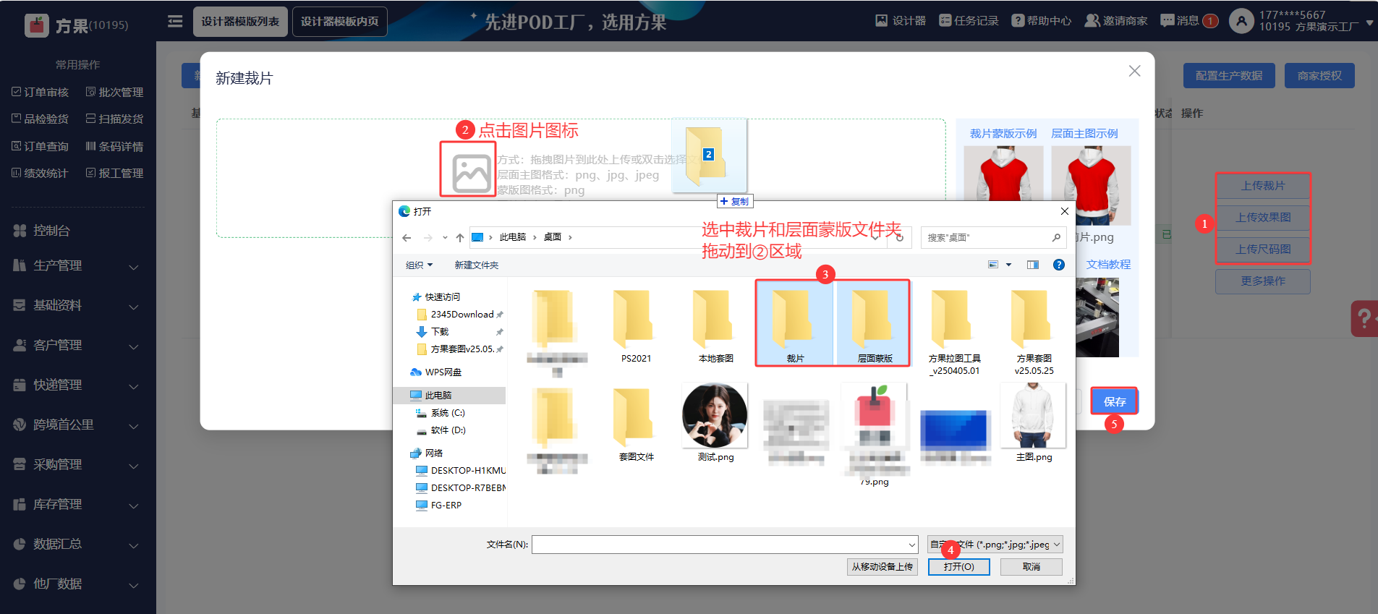Screen dimensions: 1378x614
Task: Click 上传裁片 button
Action: point(1263,186)
